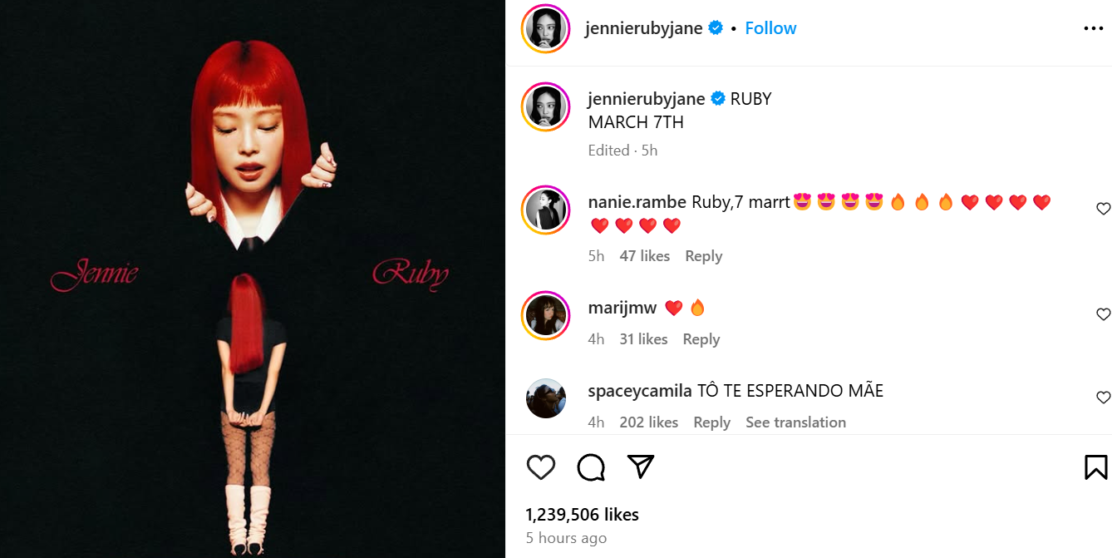Screen dimensions: 1112x558
Task: Like nanie.rambe's comment with the heart icon
Action: pos(1104,209)
